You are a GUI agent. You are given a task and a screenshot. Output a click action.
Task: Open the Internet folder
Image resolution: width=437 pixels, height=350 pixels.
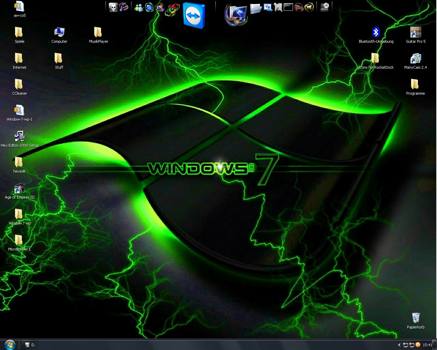tap(19, 61)
